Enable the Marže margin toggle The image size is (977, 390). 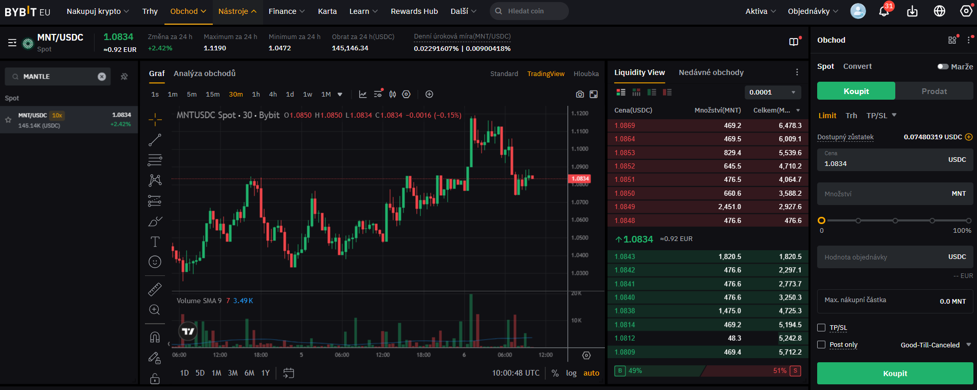943,67
